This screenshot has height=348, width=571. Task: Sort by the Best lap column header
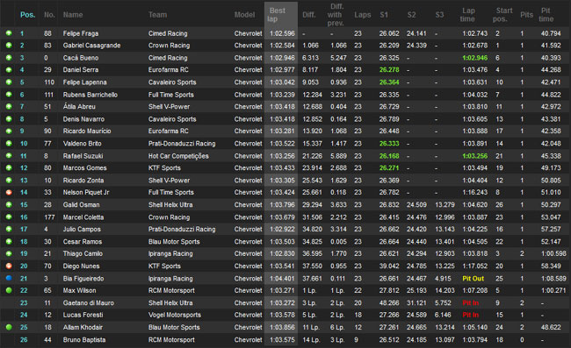(x=278, y=15)
